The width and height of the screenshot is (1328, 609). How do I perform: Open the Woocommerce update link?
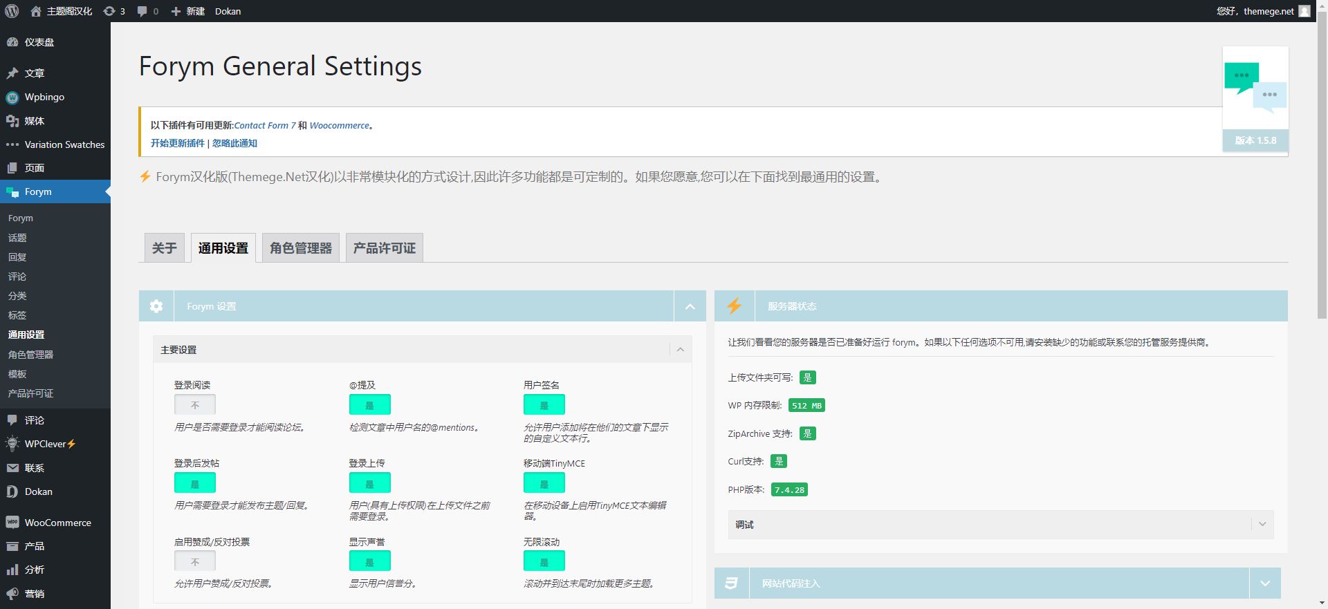coord(340,125)
